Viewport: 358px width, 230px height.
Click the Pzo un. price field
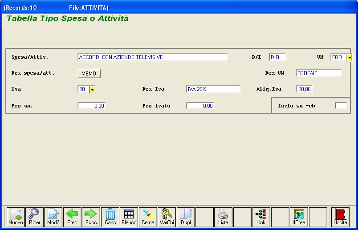point(92,106)
